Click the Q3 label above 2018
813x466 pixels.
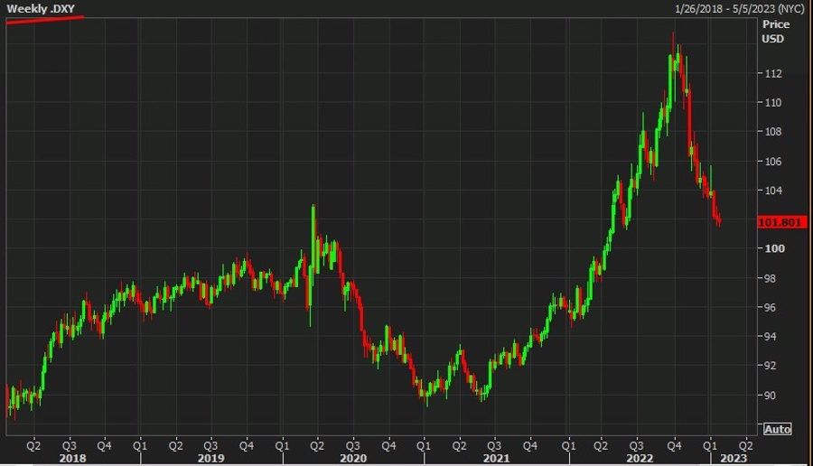coord(69,446)
